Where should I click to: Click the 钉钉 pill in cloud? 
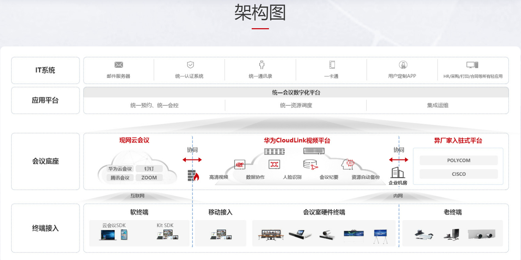pyautogui.click(x=149, y=169)
